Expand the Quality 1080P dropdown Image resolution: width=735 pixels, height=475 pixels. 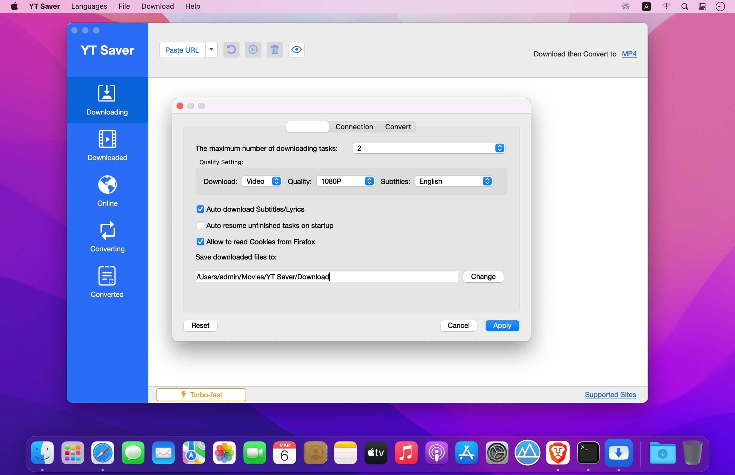click(370, 181)
